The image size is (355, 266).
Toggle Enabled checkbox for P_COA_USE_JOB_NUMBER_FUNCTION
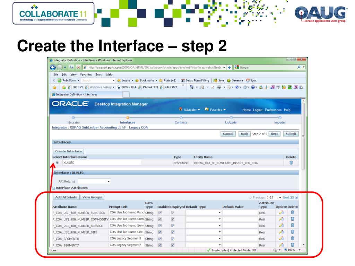(x=160, y=213)
